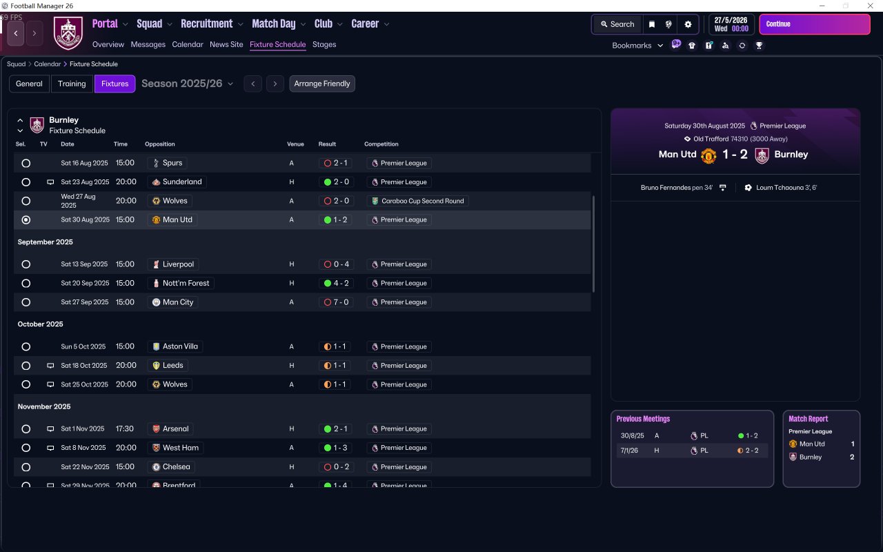Open the 9+ notifications speech bubble
The width and height of the screenshot is (883, 552).
tap(676, 45)
